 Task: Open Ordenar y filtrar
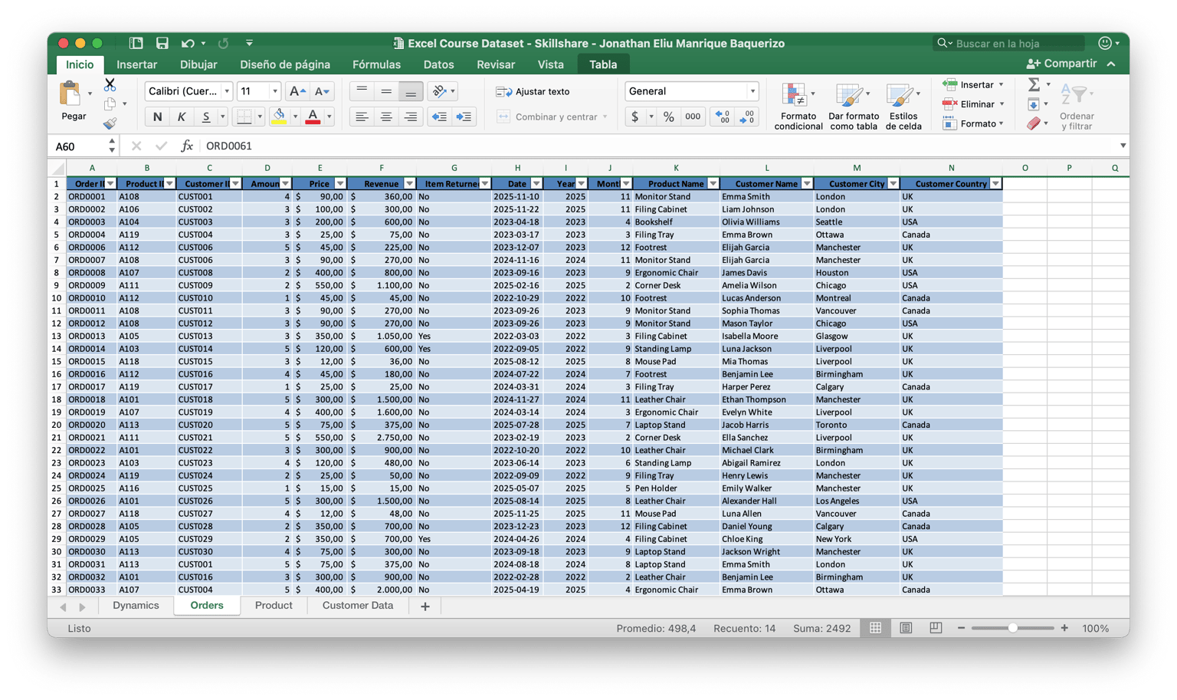[x=1077, y=107]
